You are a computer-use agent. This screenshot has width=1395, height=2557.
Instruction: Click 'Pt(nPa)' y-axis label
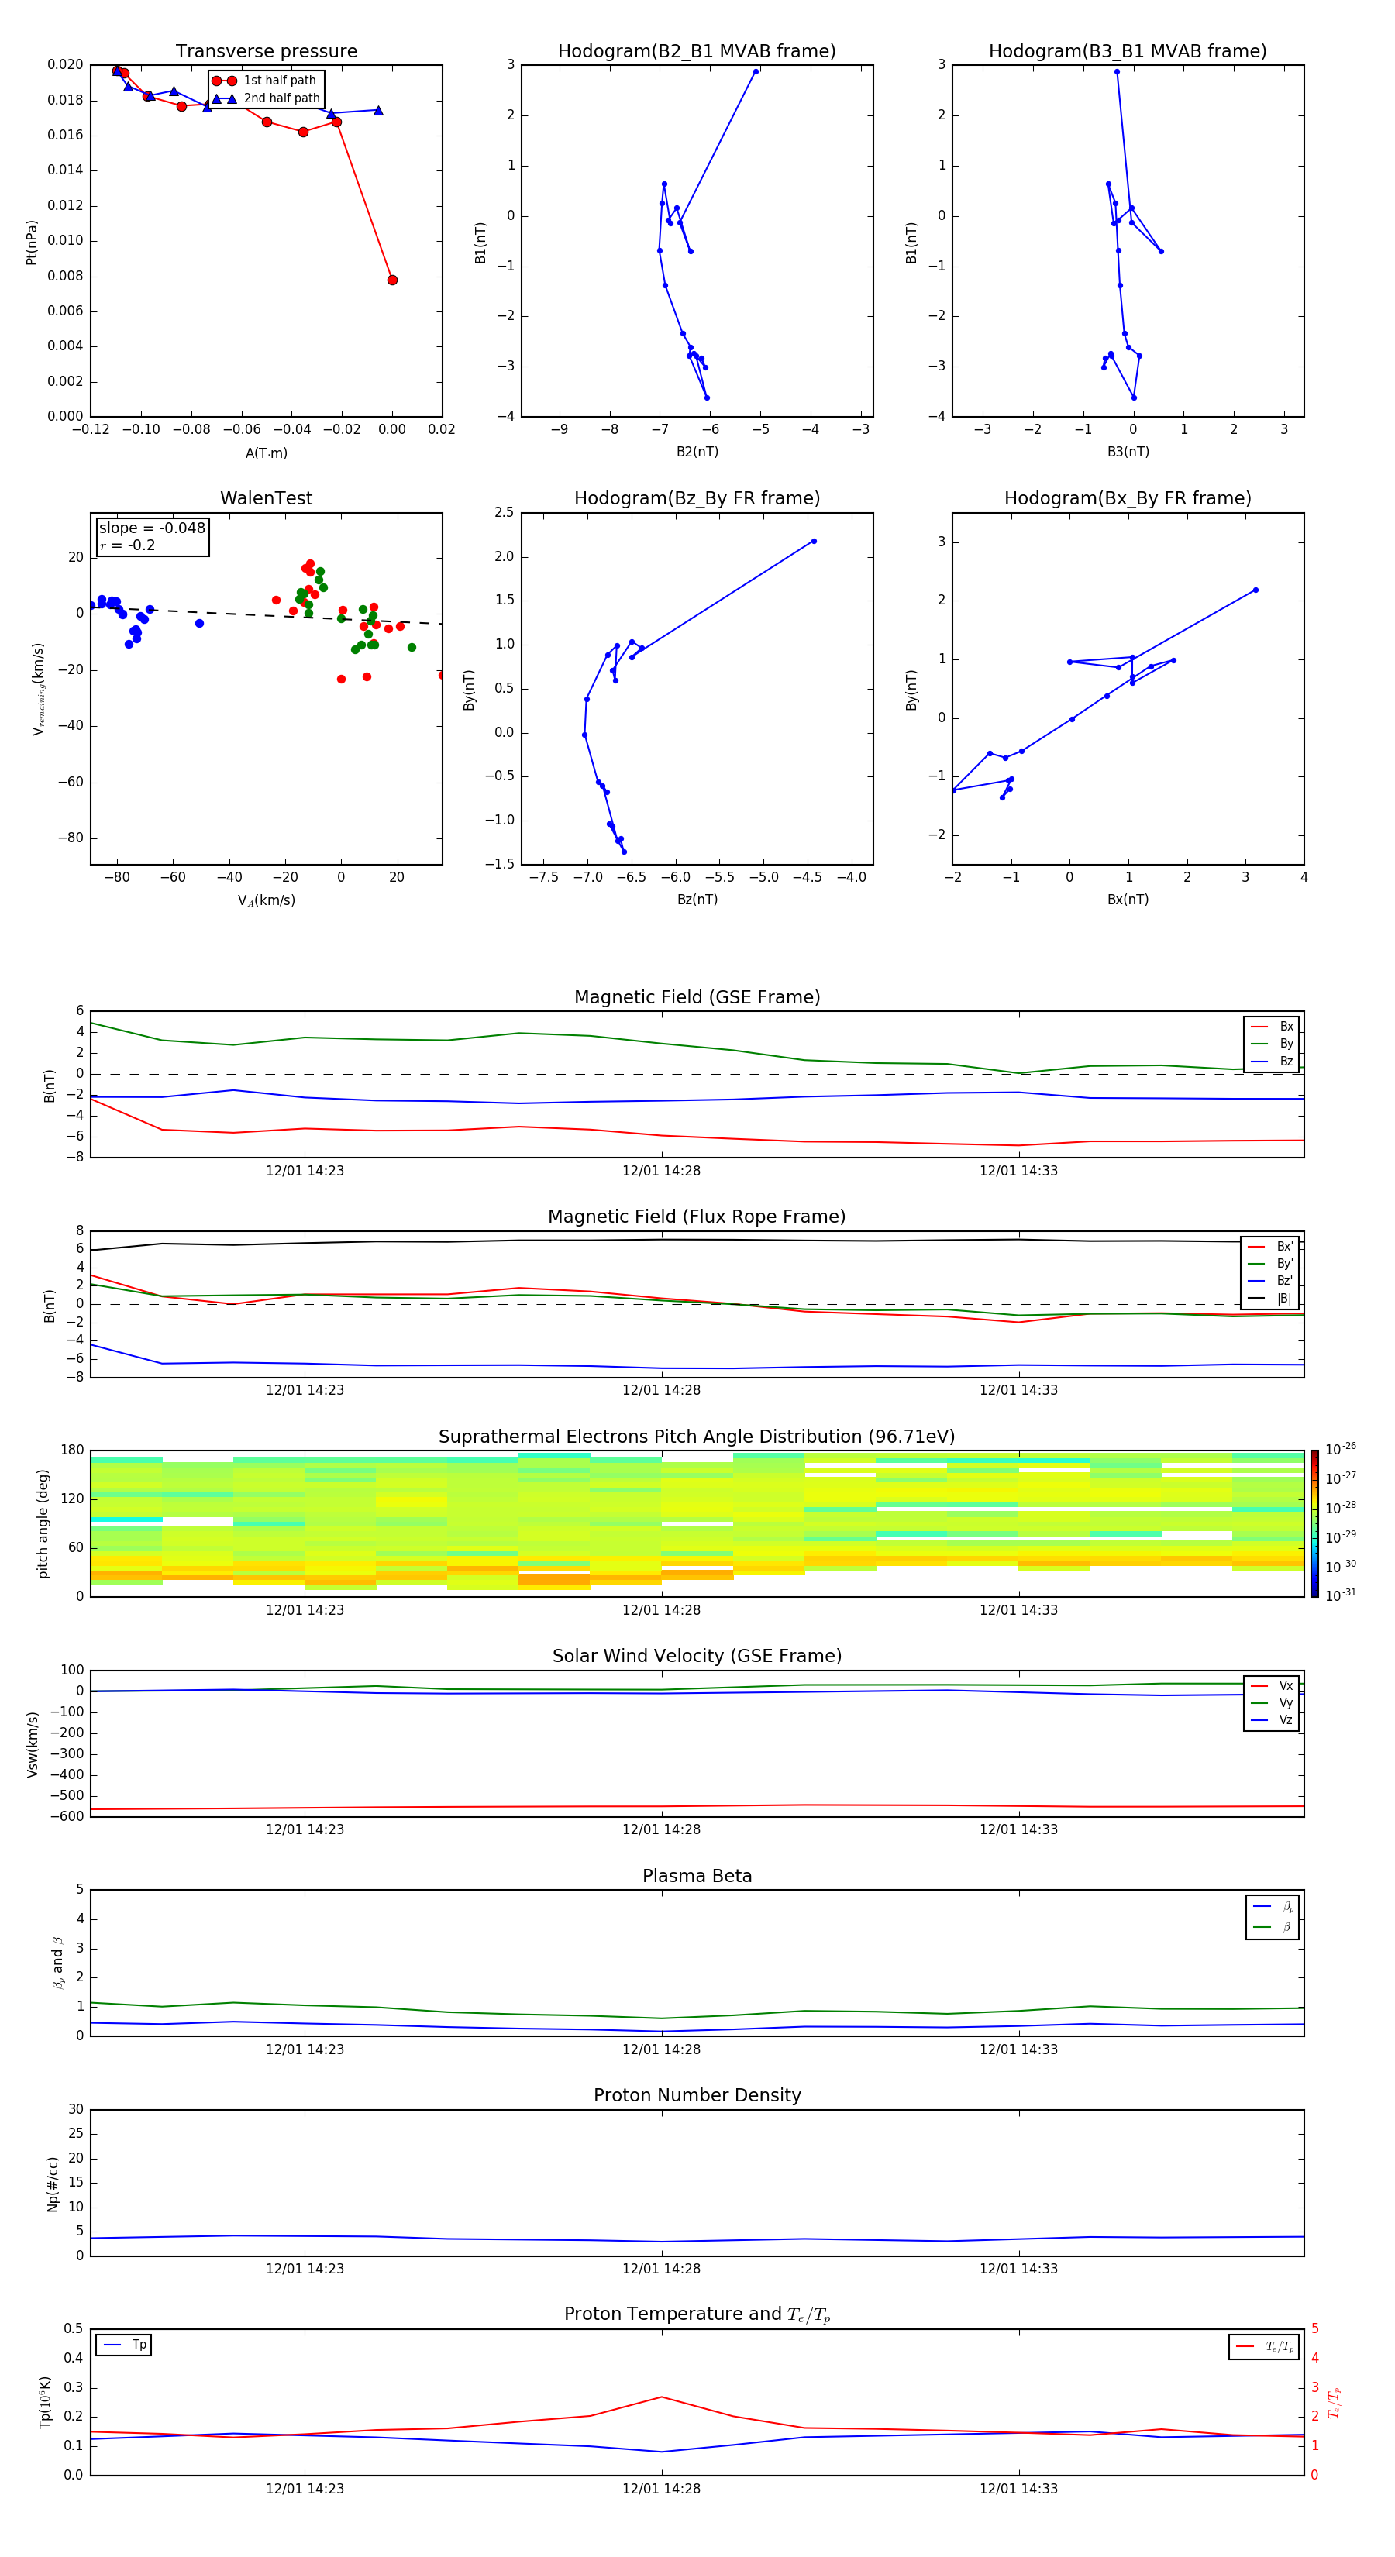click(32, 241)
